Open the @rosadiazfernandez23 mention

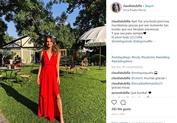[147, 83]
